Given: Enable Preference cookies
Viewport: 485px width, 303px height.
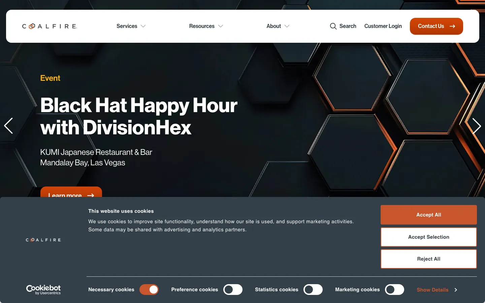Looking at the screenshot, I should pos(233,290).
